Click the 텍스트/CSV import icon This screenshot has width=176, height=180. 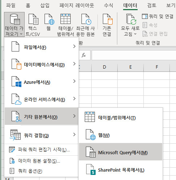pos(33,25)
